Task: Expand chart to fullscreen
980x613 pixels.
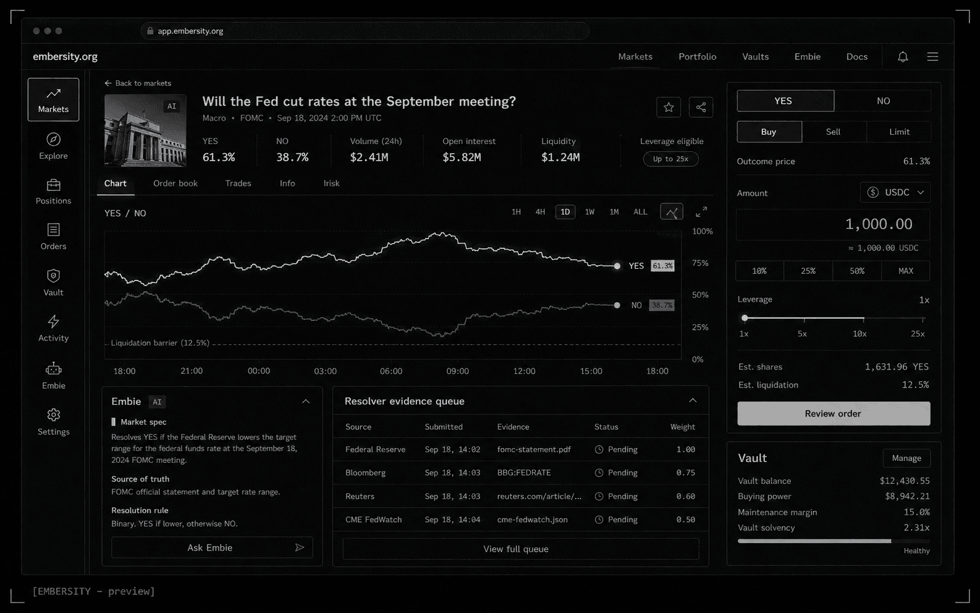Action: [x=701, y=212]
